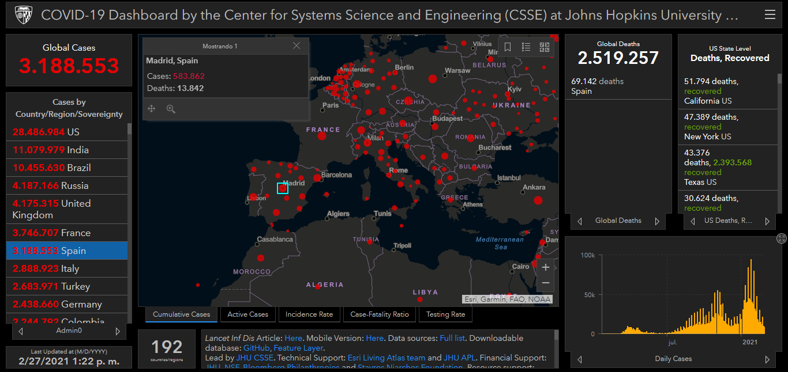Go to next list after Admin0
788x372 pixels.
pos(118,331)
